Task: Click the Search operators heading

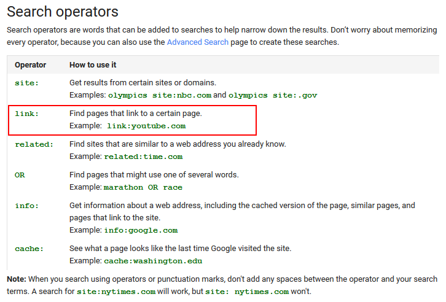Action: [x=62, y=12]
